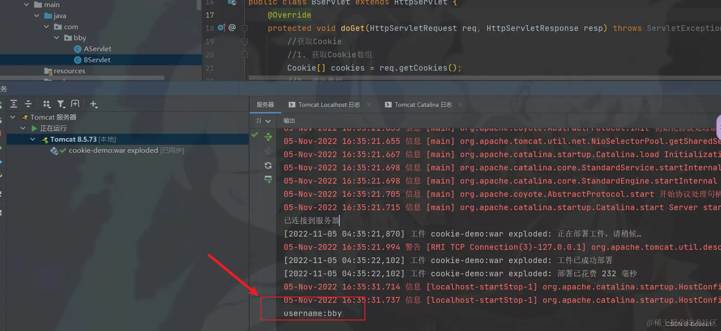The image size is (721, 331).
Task: Click the //获取Cookie comment on line 19
Action: pyautogui.click(x=315, y=41)
